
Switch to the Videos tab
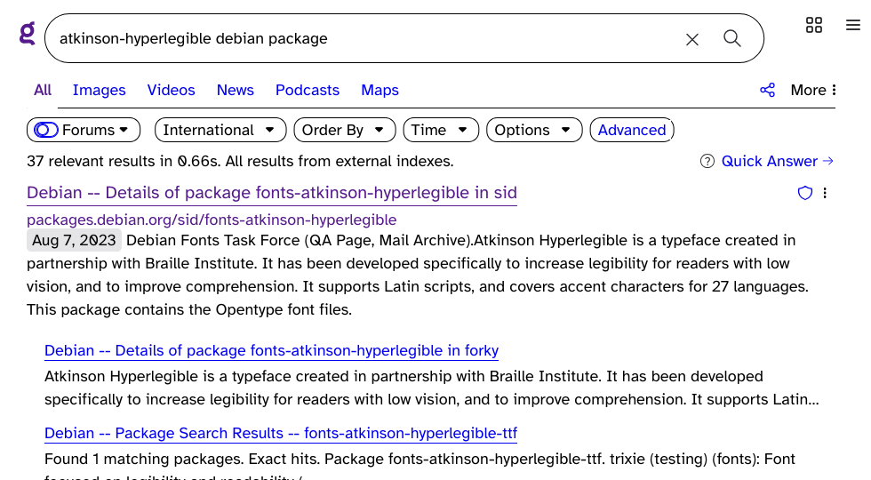[171, 90]
